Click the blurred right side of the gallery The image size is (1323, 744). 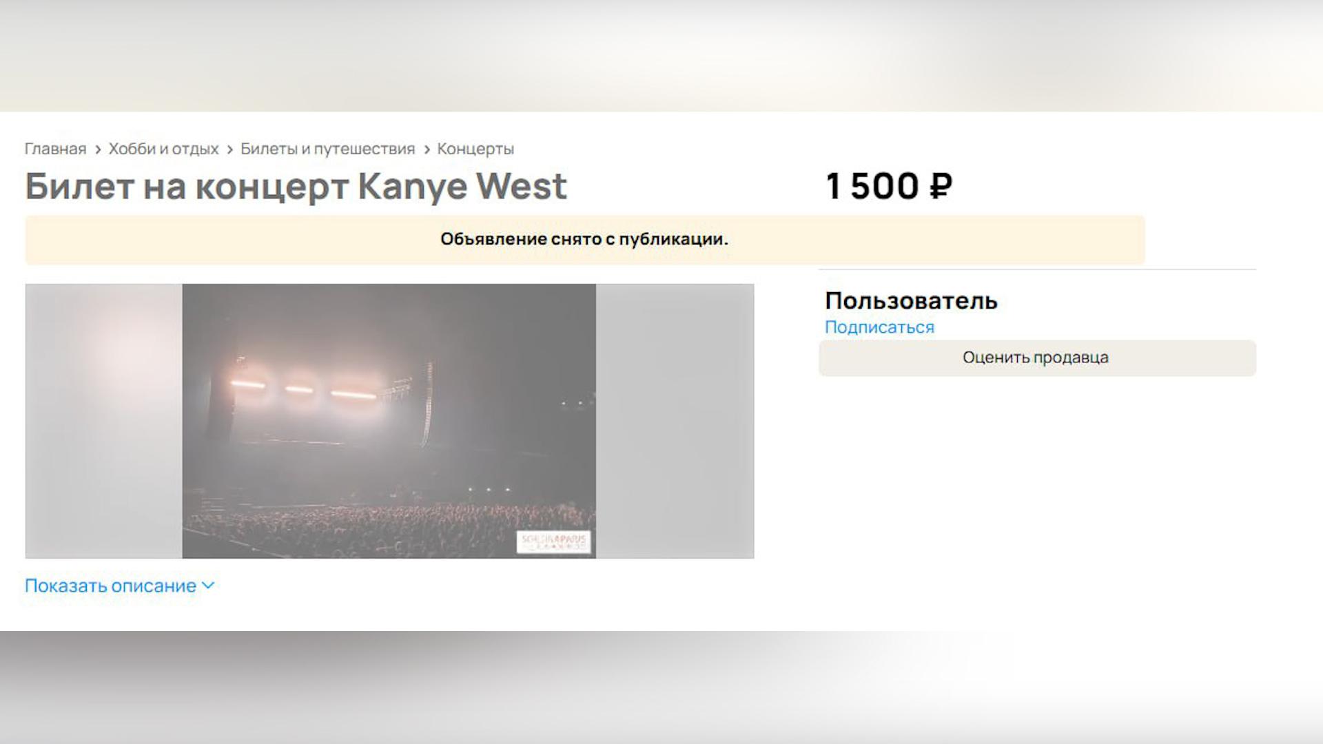tap(675, 421)
